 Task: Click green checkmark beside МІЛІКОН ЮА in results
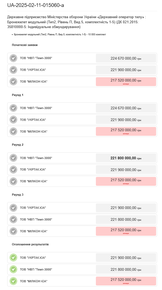[x=13, y=281]
